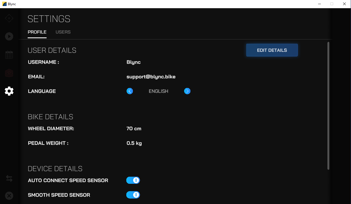Click the SMOOTH SPEED SENSOR label
351x204 pixels.
(59, 195)
